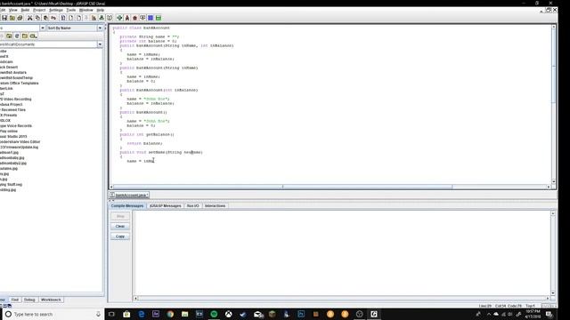
Task: Open the Build menu
Action: 25,10
